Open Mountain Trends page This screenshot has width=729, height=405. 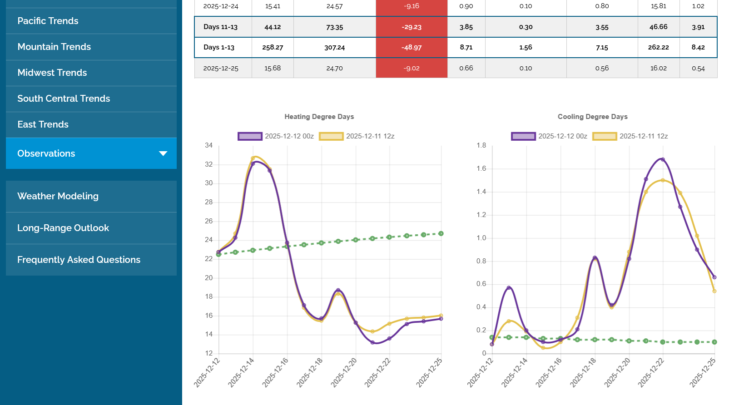(x=54, y=47)
